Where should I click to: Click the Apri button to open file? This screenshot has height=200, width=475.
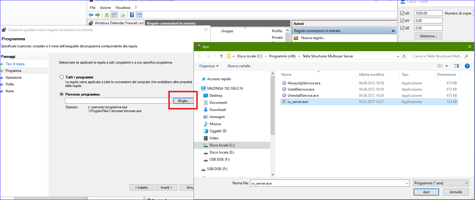click(426, 192)
